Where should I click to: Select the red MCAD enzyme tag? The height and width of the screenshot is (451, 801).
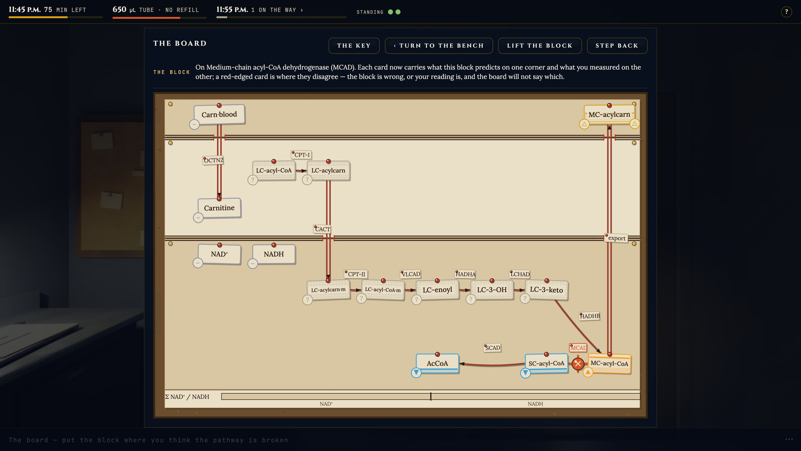point(578,347)
